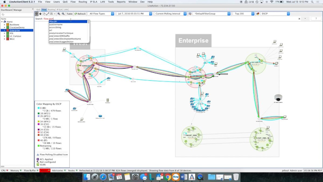Expand the Backbone tree node

click(5, 25)
